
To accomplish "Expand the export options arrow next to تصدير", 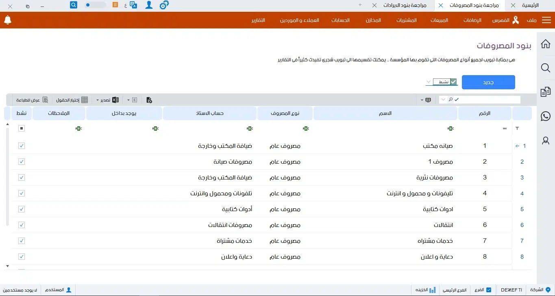I will tap(98, 99).
